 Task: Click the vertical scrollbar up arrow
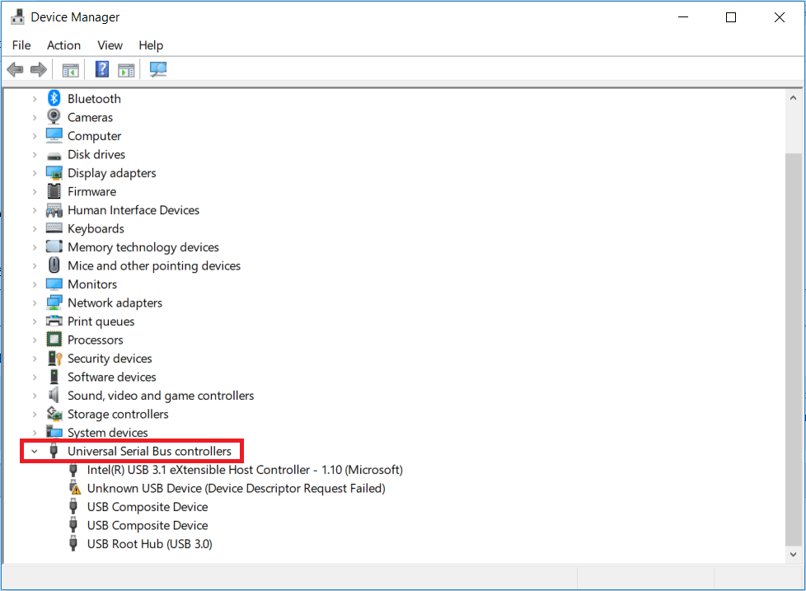(x=793, y=96)
